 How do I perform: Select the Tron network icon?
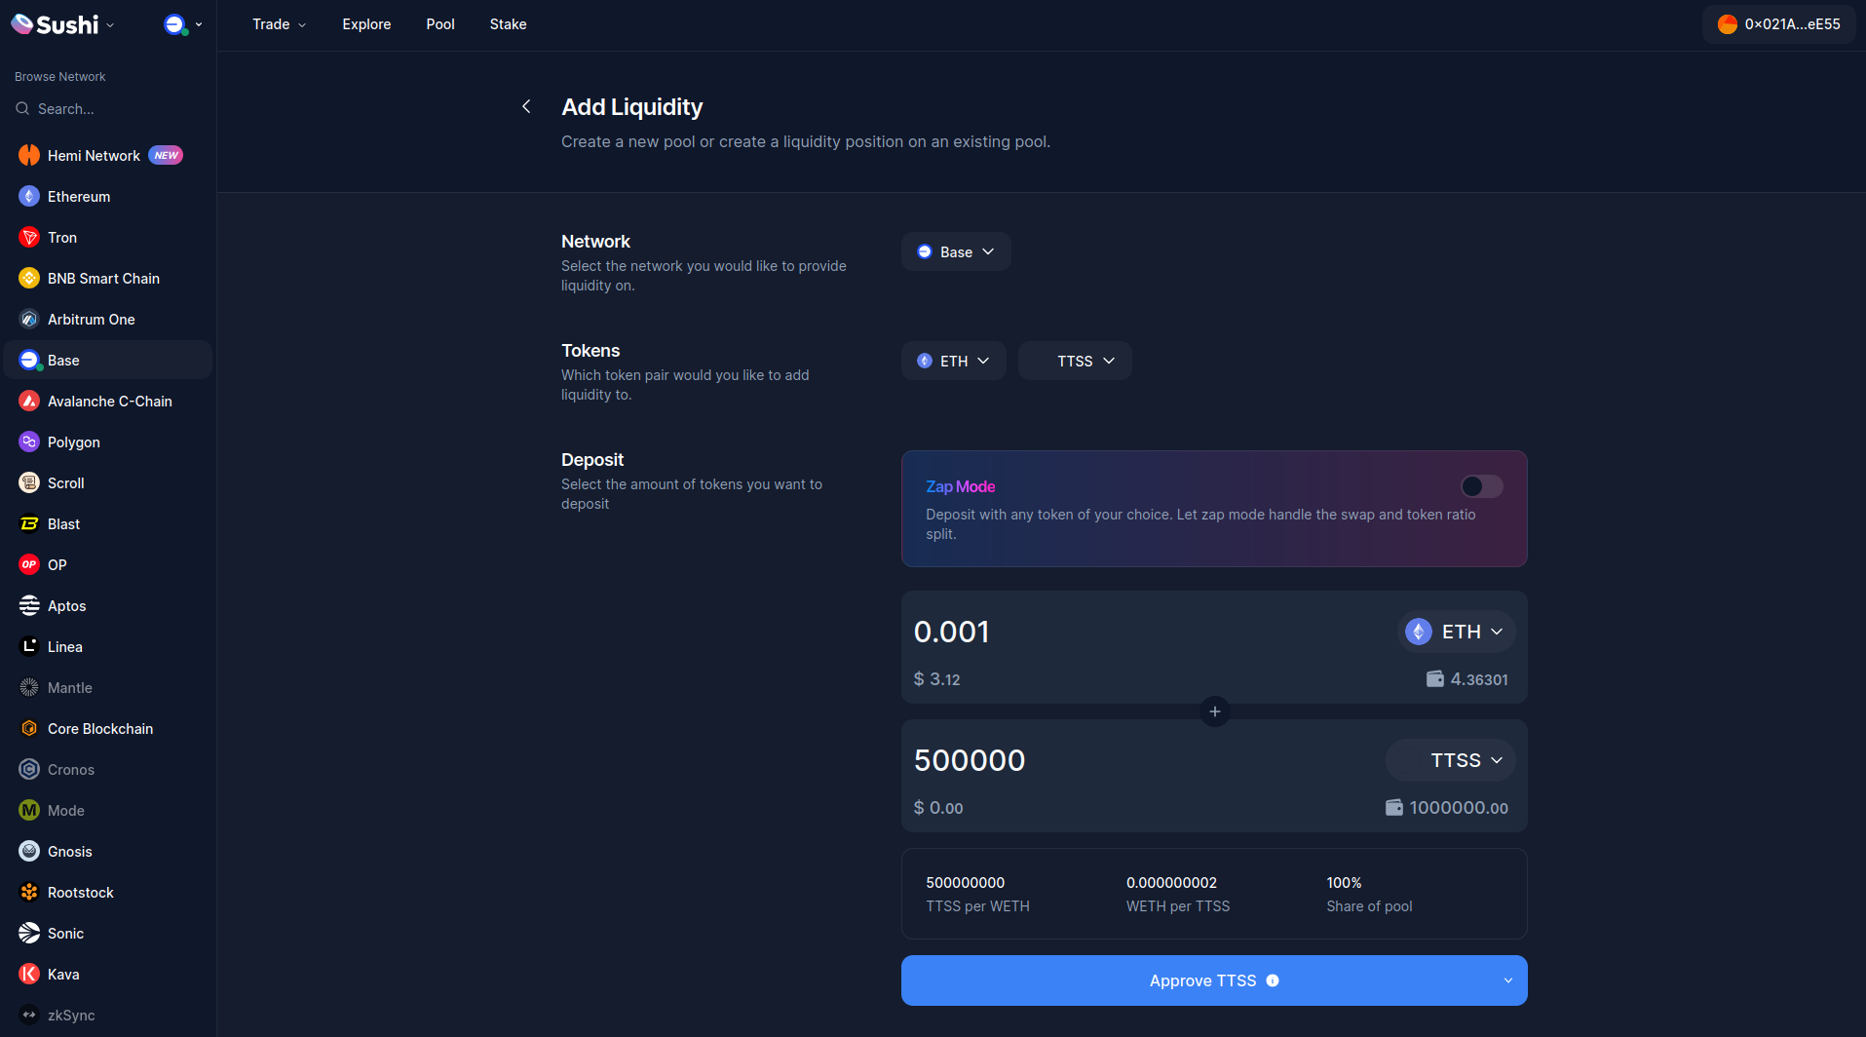(29, 237)
